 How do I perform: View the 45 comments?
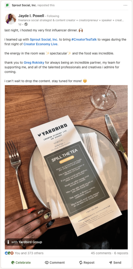coord(101,253)
